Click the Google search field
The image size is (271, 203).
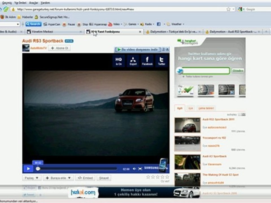(257, 9)
